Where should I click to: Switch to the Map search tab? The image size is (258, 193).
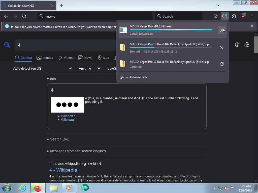coord(103,58)
